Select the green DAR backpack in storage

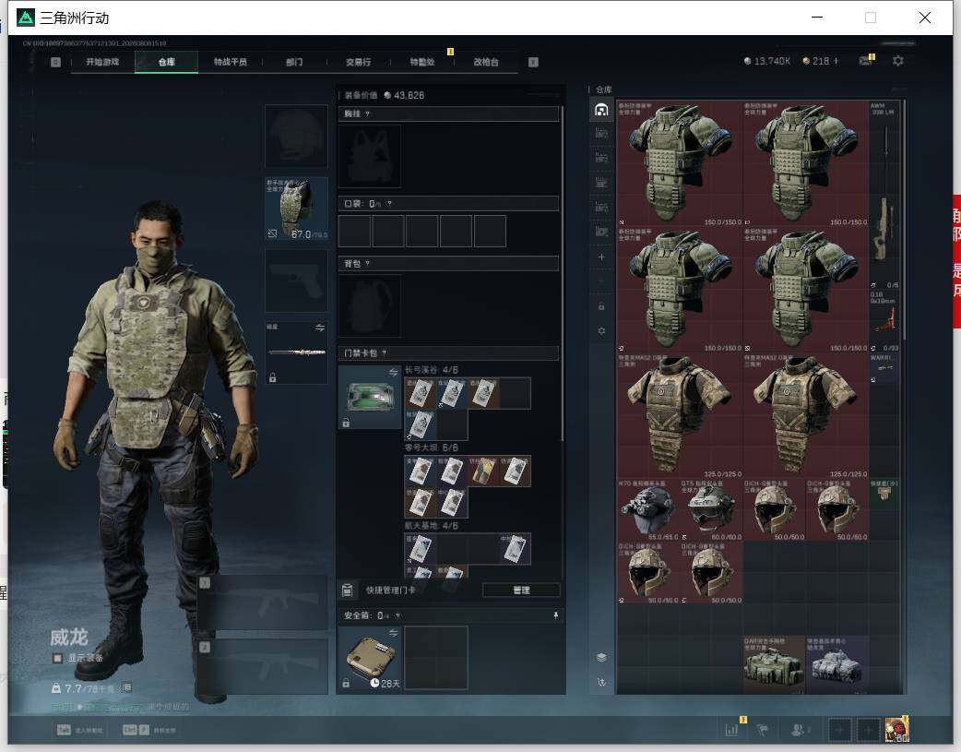pos(774,665)
